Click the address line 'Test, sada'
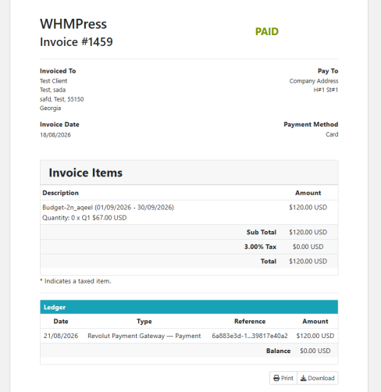 point(52,90)
